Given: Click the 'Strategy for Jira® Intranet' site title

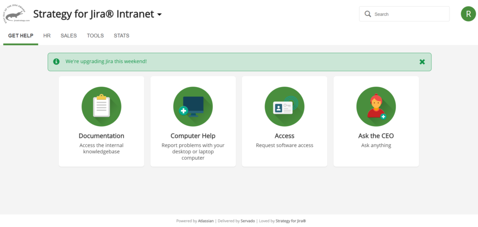Looking at the screenshot, I should [93, 14].
